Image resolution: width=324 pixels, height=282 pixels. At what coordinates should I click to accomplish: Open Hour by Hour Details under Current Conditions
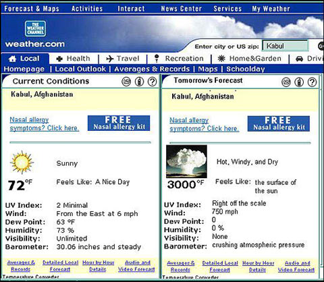tap(98, 266)
